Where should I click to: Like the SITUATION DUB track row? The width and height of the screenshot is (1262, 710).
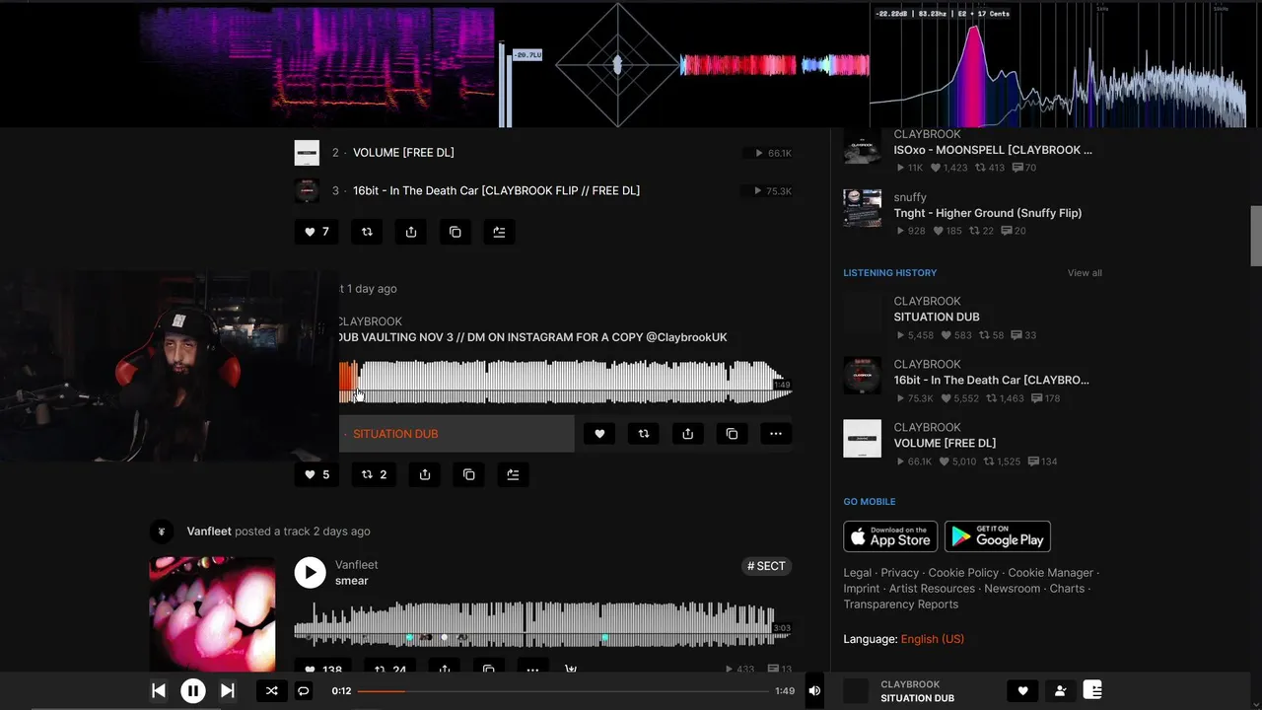(x=599, y=434)
